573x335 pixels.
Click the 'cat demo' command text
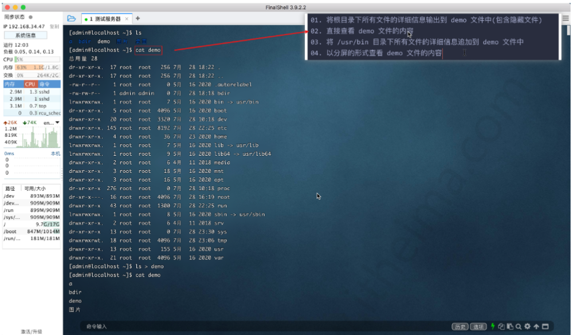click(148, 50)
